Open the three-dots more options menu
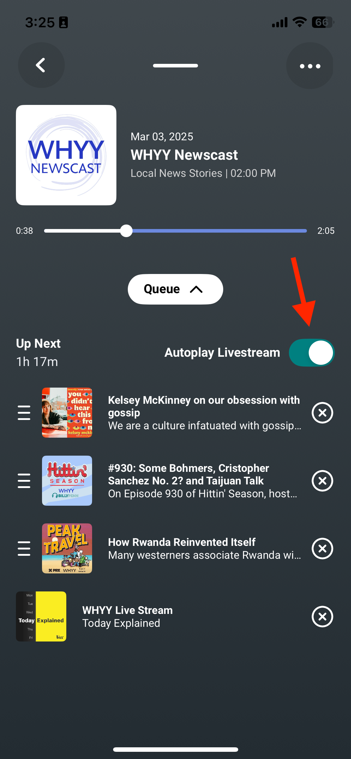This screenshot has height=759, width=351. [310, 66]
